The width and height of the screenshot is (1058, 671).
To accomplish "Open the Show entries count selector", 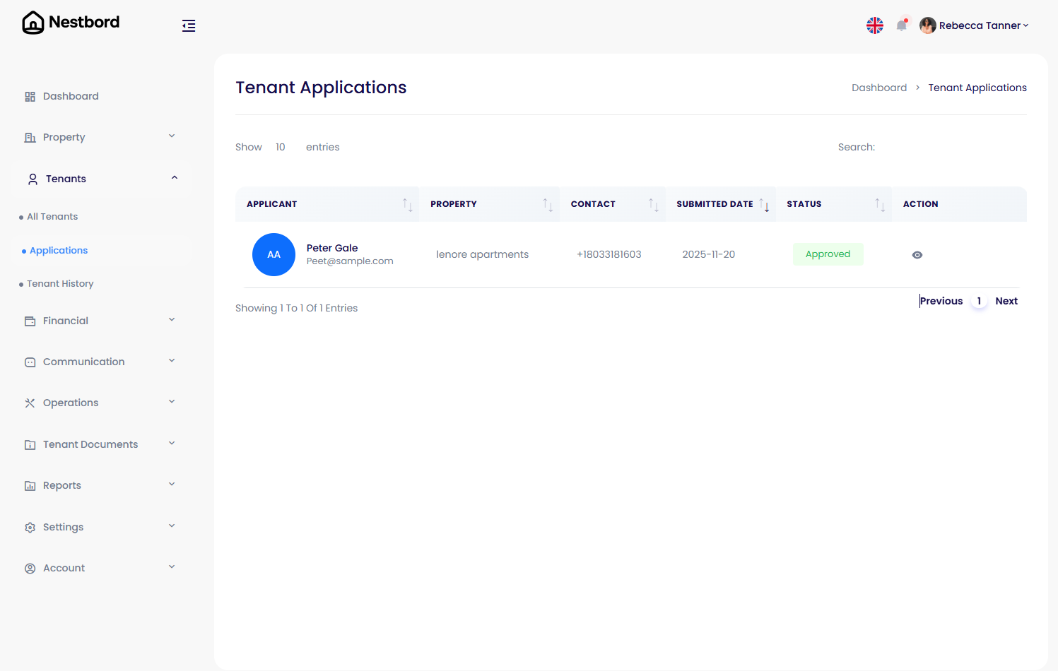I will coord(281,146).
